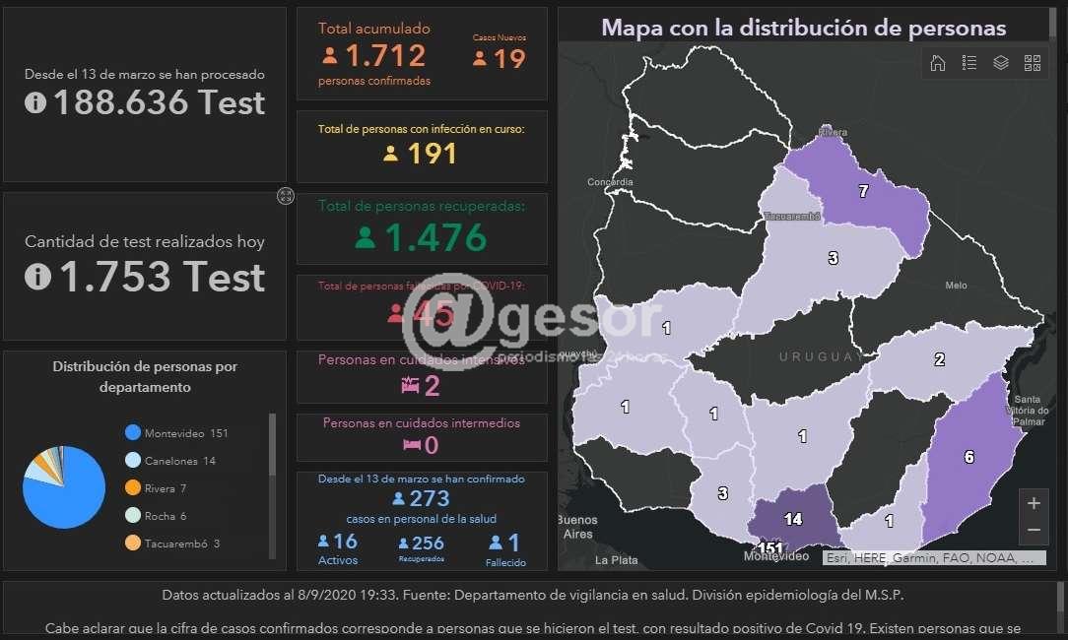Click Canelones department labeled 14 on map

(793, 519)
